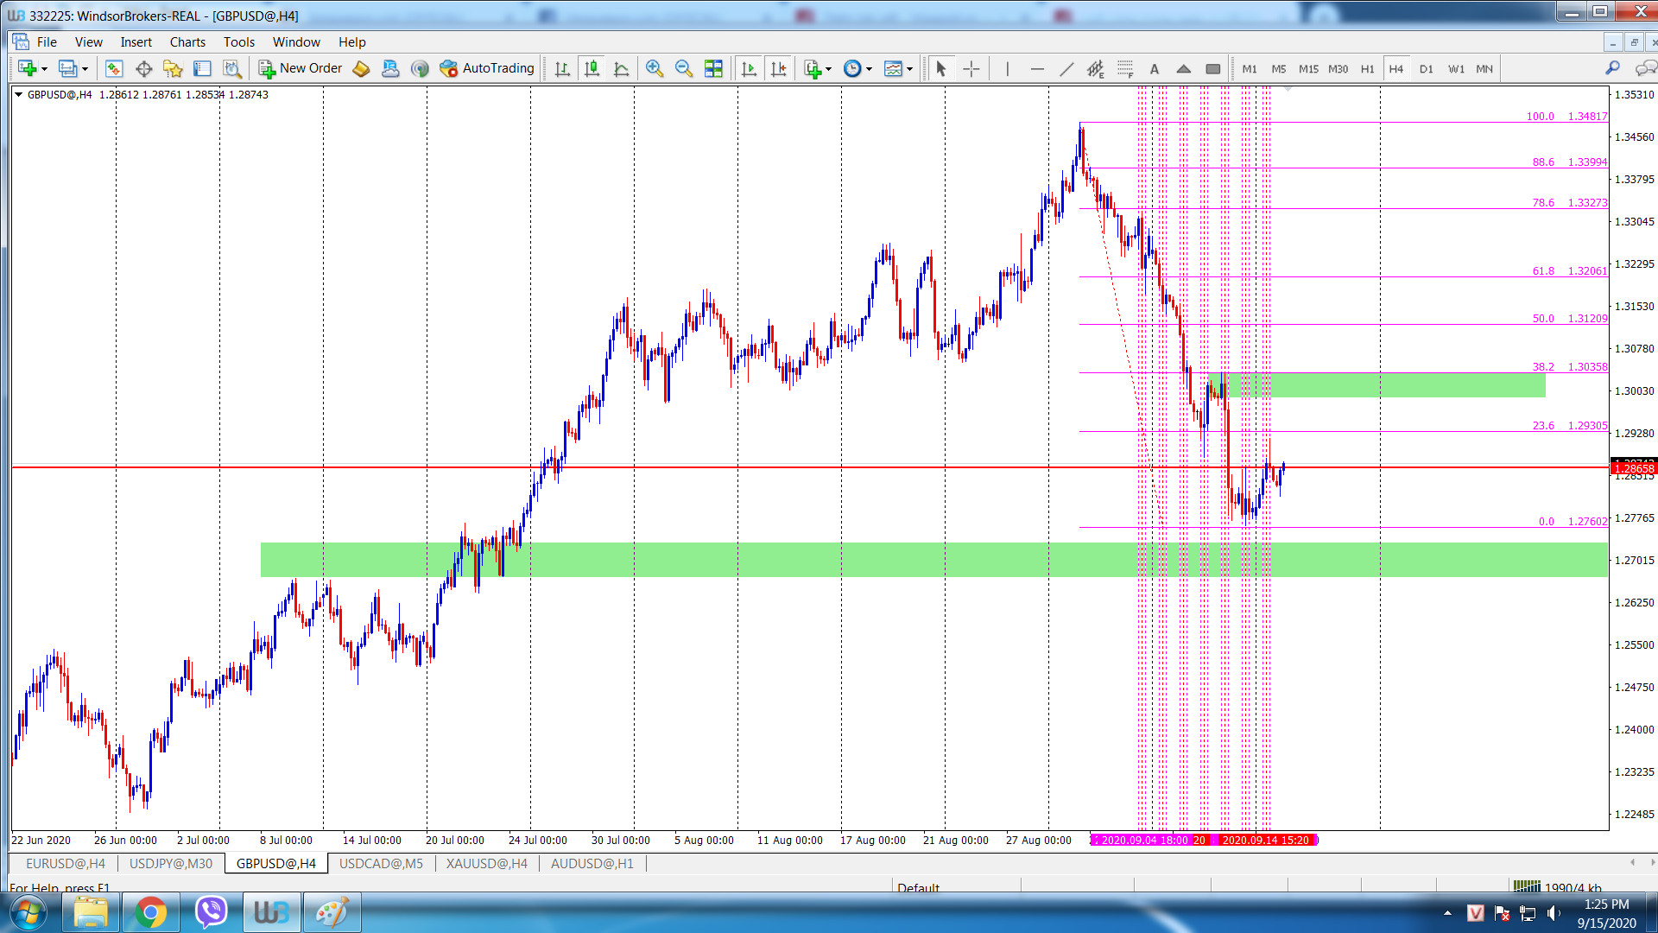The height and width of the screenshot is (933, 1658).
Task: Show hidden system tray icons arrow
Action: [1447, 912]
